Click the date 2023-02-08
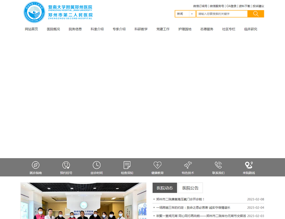 [x=256, y=199]
